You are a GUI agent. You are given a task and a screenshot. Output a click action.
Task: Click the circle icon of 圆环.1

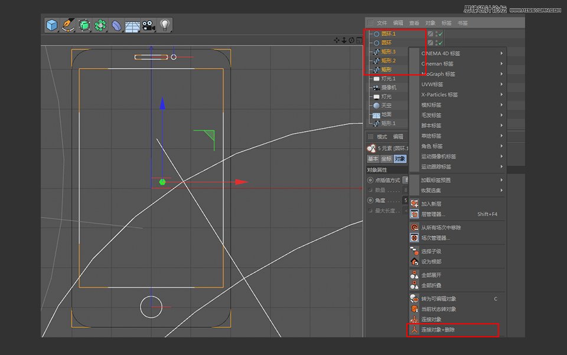click(376, 34)
